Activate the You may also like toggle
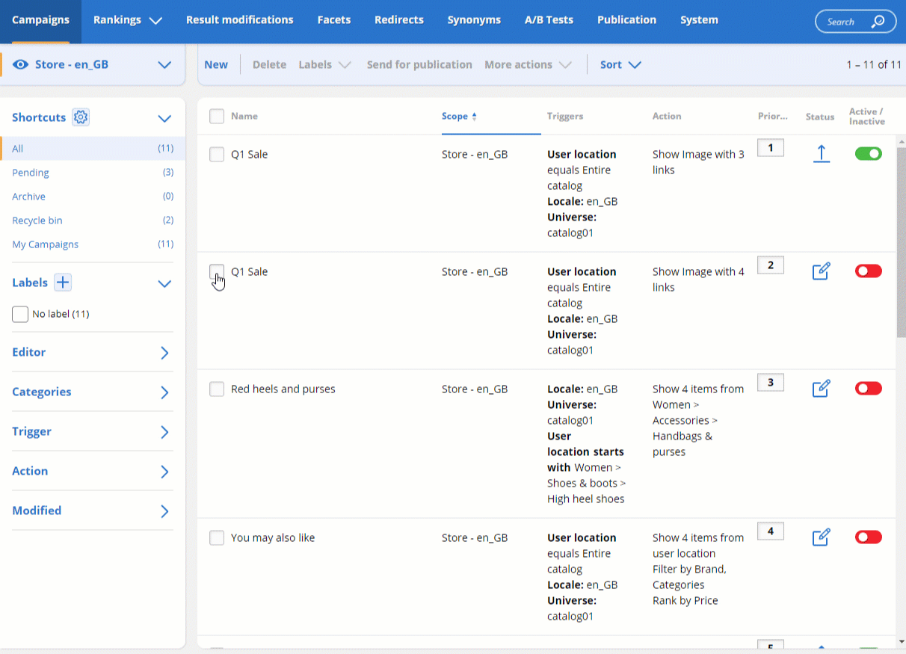Image resolution: width=906 pixels, height=654 pixels. tap(869, 537)
